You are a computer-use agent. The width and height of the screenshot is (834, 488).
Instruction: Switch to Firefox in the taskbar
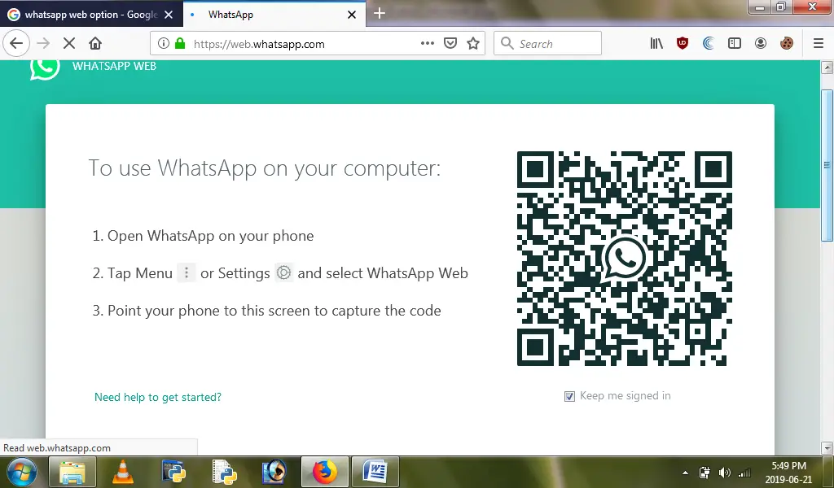pyautogui.click(x=325, y=472)
